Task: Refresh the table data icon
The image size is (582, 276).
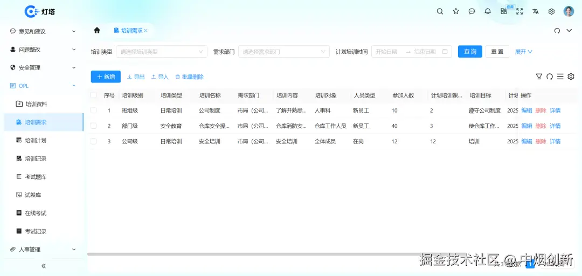Action: click(x=550, y=77)
